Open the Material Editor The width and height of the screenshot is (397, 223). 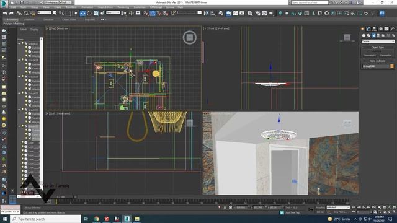click(250, 13)
